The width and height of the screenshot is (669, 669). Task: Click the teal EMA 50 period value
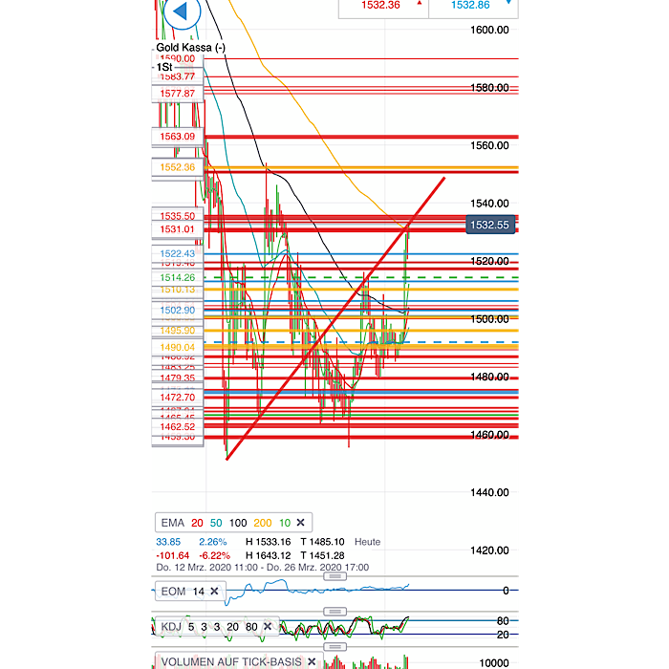click(x=216, y=523)
